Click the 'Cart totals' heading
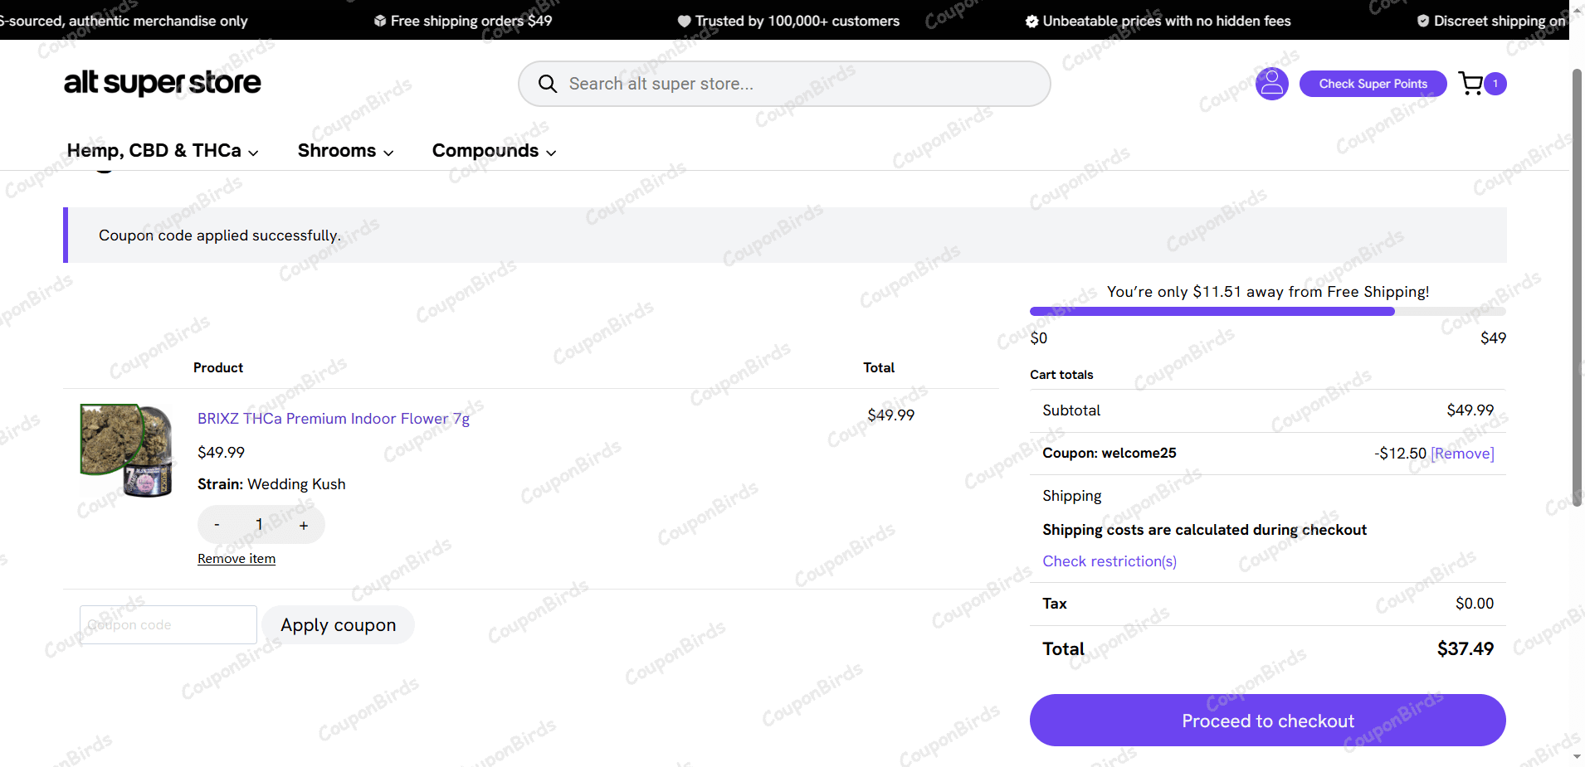 1061,375
